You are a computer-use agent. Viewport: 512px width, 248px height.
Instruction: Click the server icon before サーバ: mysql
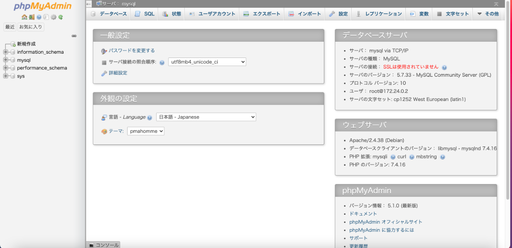pos(99,3)
